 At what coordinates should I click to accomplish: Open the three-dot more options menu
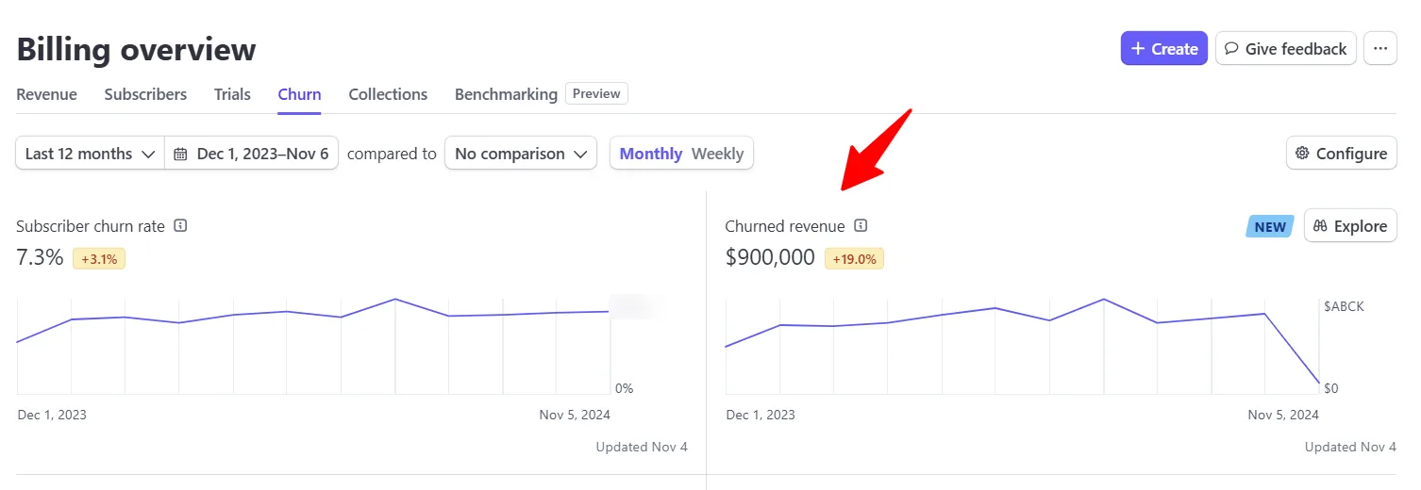coord(1380,49)
